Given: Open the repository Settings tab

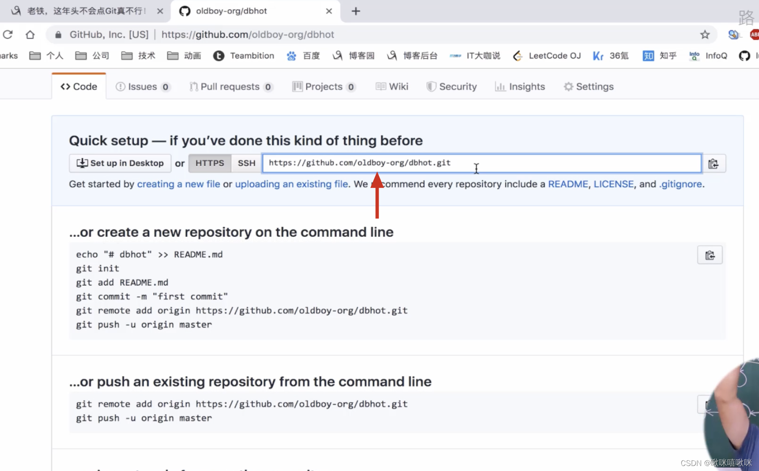Looking at the screenshot, I should 589,87.
